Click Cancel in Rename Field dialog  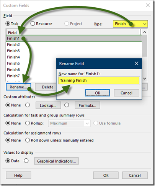click(x=126, y=93)
